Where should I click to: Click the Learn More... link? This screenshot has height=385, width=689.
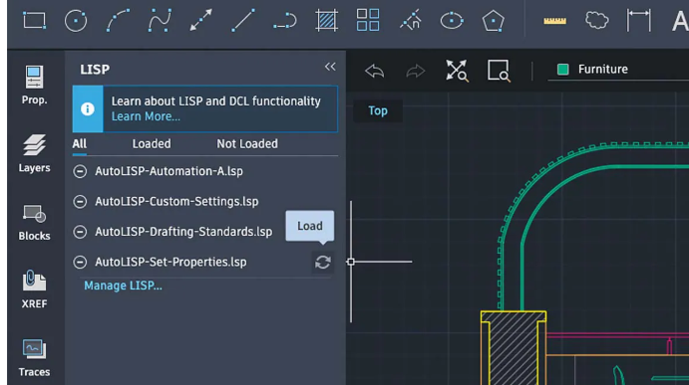coord(146,116)
